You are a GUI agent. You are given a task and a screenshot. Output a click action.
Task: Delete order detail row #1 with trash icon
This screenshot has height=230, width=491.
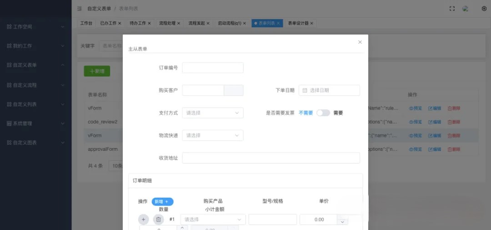coord(158,220)
